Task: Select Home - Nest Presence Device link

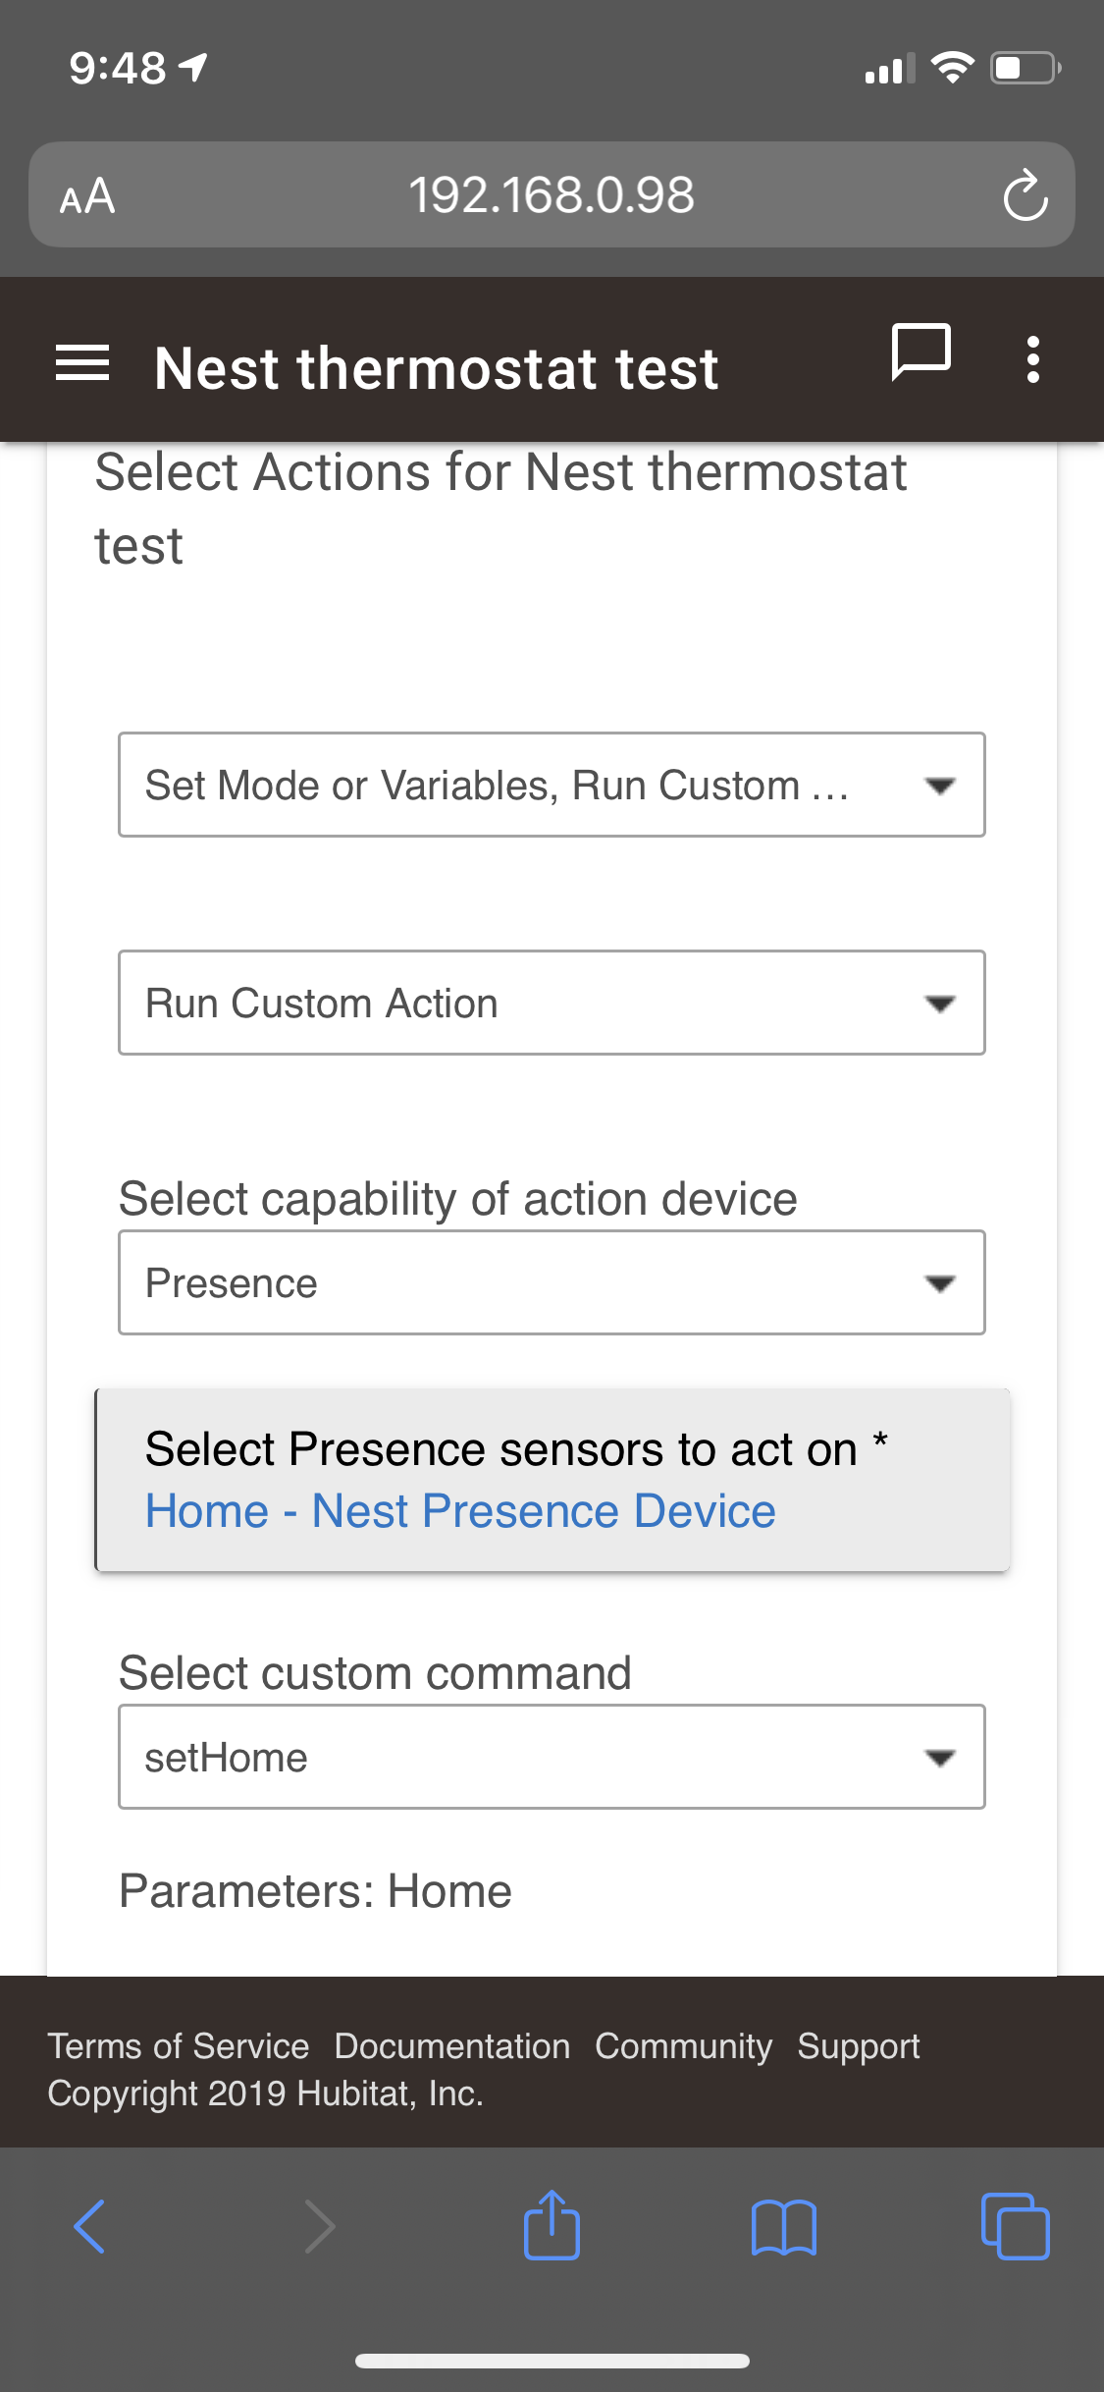Action: (x=460, y=1510)
